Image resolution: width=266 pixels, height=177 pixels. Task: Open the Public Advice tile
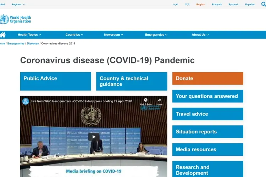coord(55,81)
